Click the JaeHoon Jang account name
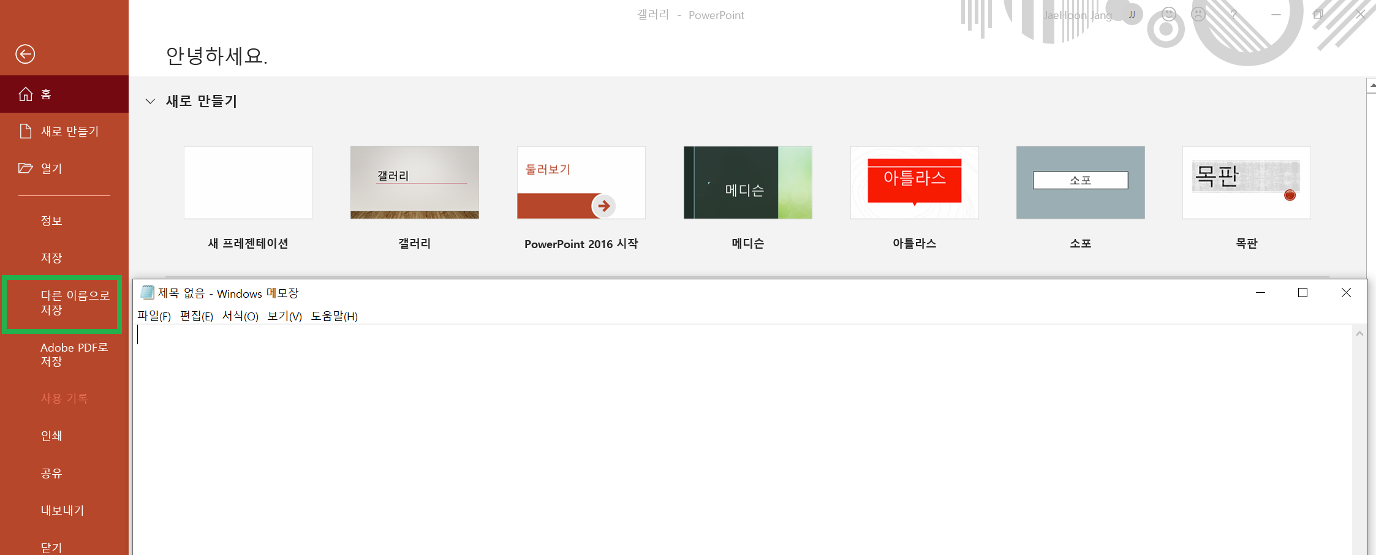Screen dimensions: 1376x555 coord(1078,15)
